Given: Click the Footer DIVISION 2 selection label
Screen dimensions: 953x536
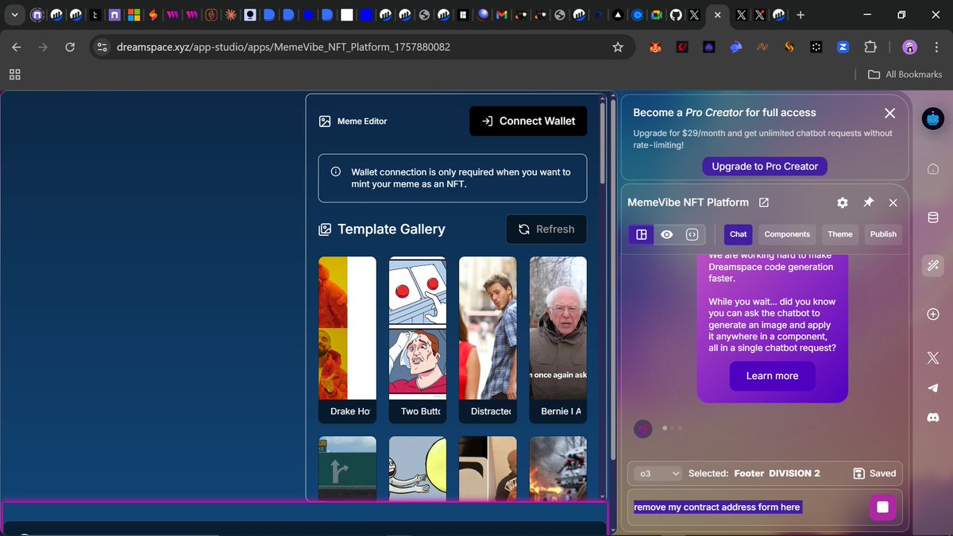Looking at the screenshot, I should pos(777,473).
